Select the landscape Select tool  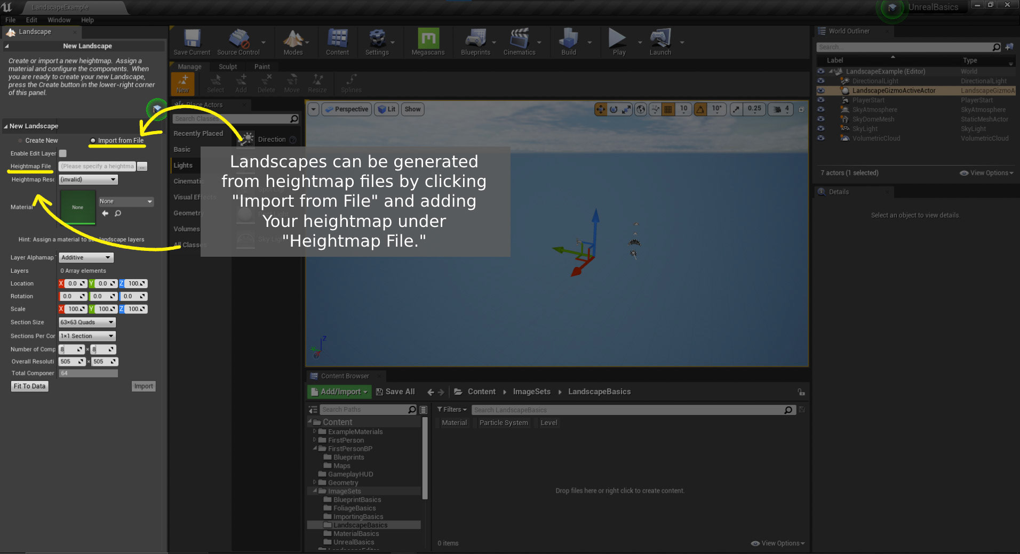click(x=216, y=84)
